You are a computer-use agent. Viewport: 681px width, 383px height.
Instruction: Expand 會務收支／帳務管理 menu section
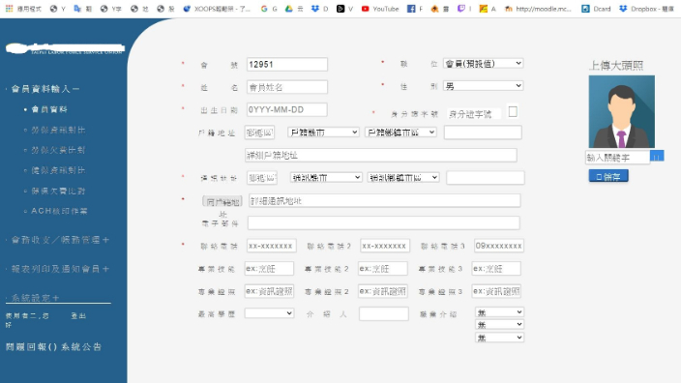click(60, 240)
